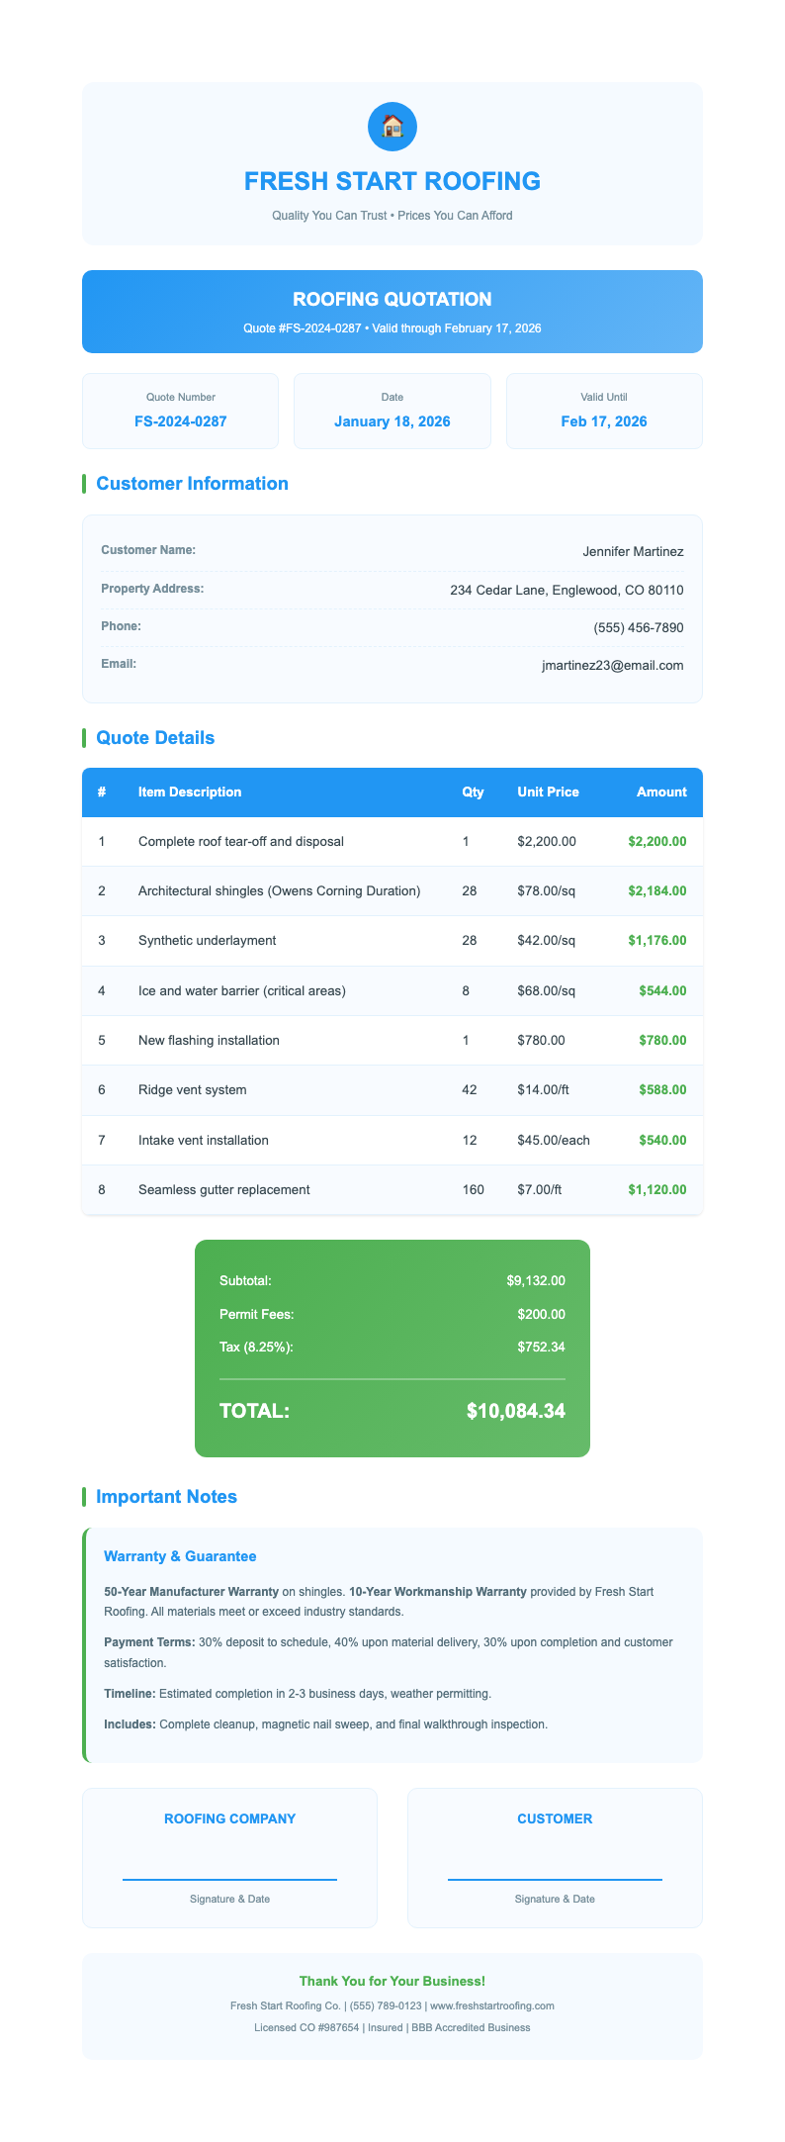785x2142 pixels.
Task: Select the Seamless gutter replacement row
Action: (x=224, y=1189)
